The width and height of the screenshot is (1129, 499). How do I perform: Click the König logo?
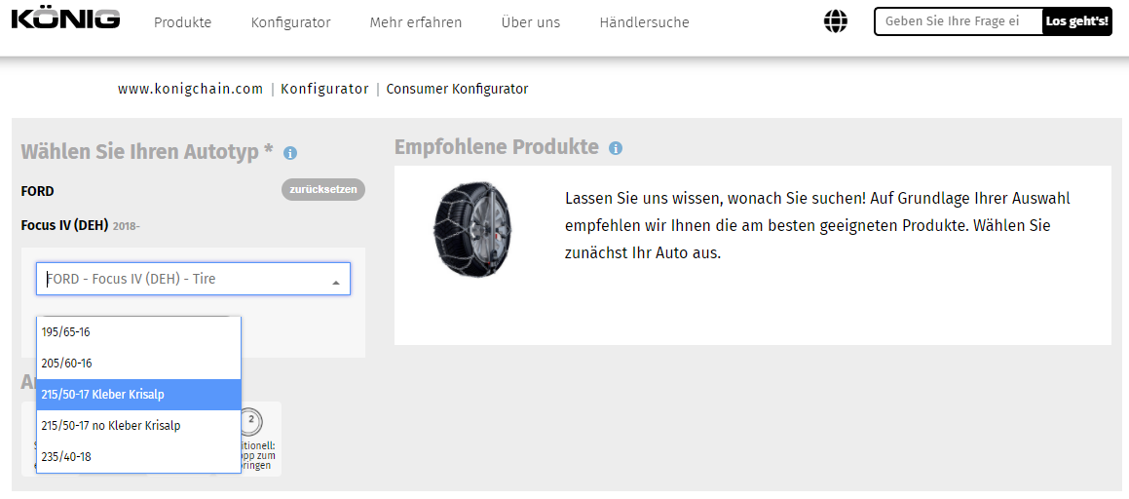coord(65,19)
